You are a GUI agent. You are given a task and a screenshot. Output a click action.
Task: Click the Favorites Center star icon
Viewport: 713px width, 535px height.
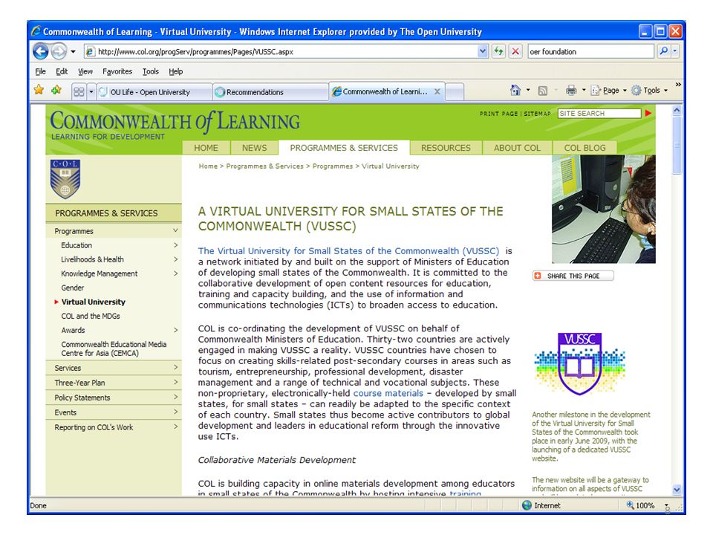(39, 90)
